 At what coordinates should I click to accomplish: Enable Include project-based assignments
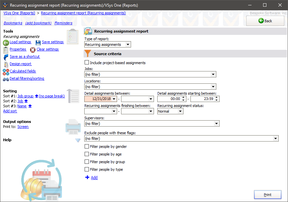tap(87, 62)
